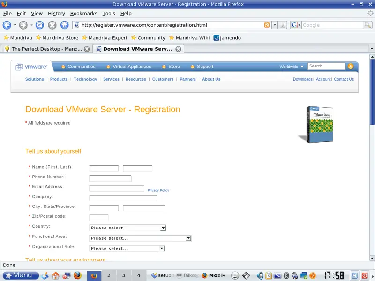Click the search magnifier icon
The image size is (375, 281).
[367, 25]
